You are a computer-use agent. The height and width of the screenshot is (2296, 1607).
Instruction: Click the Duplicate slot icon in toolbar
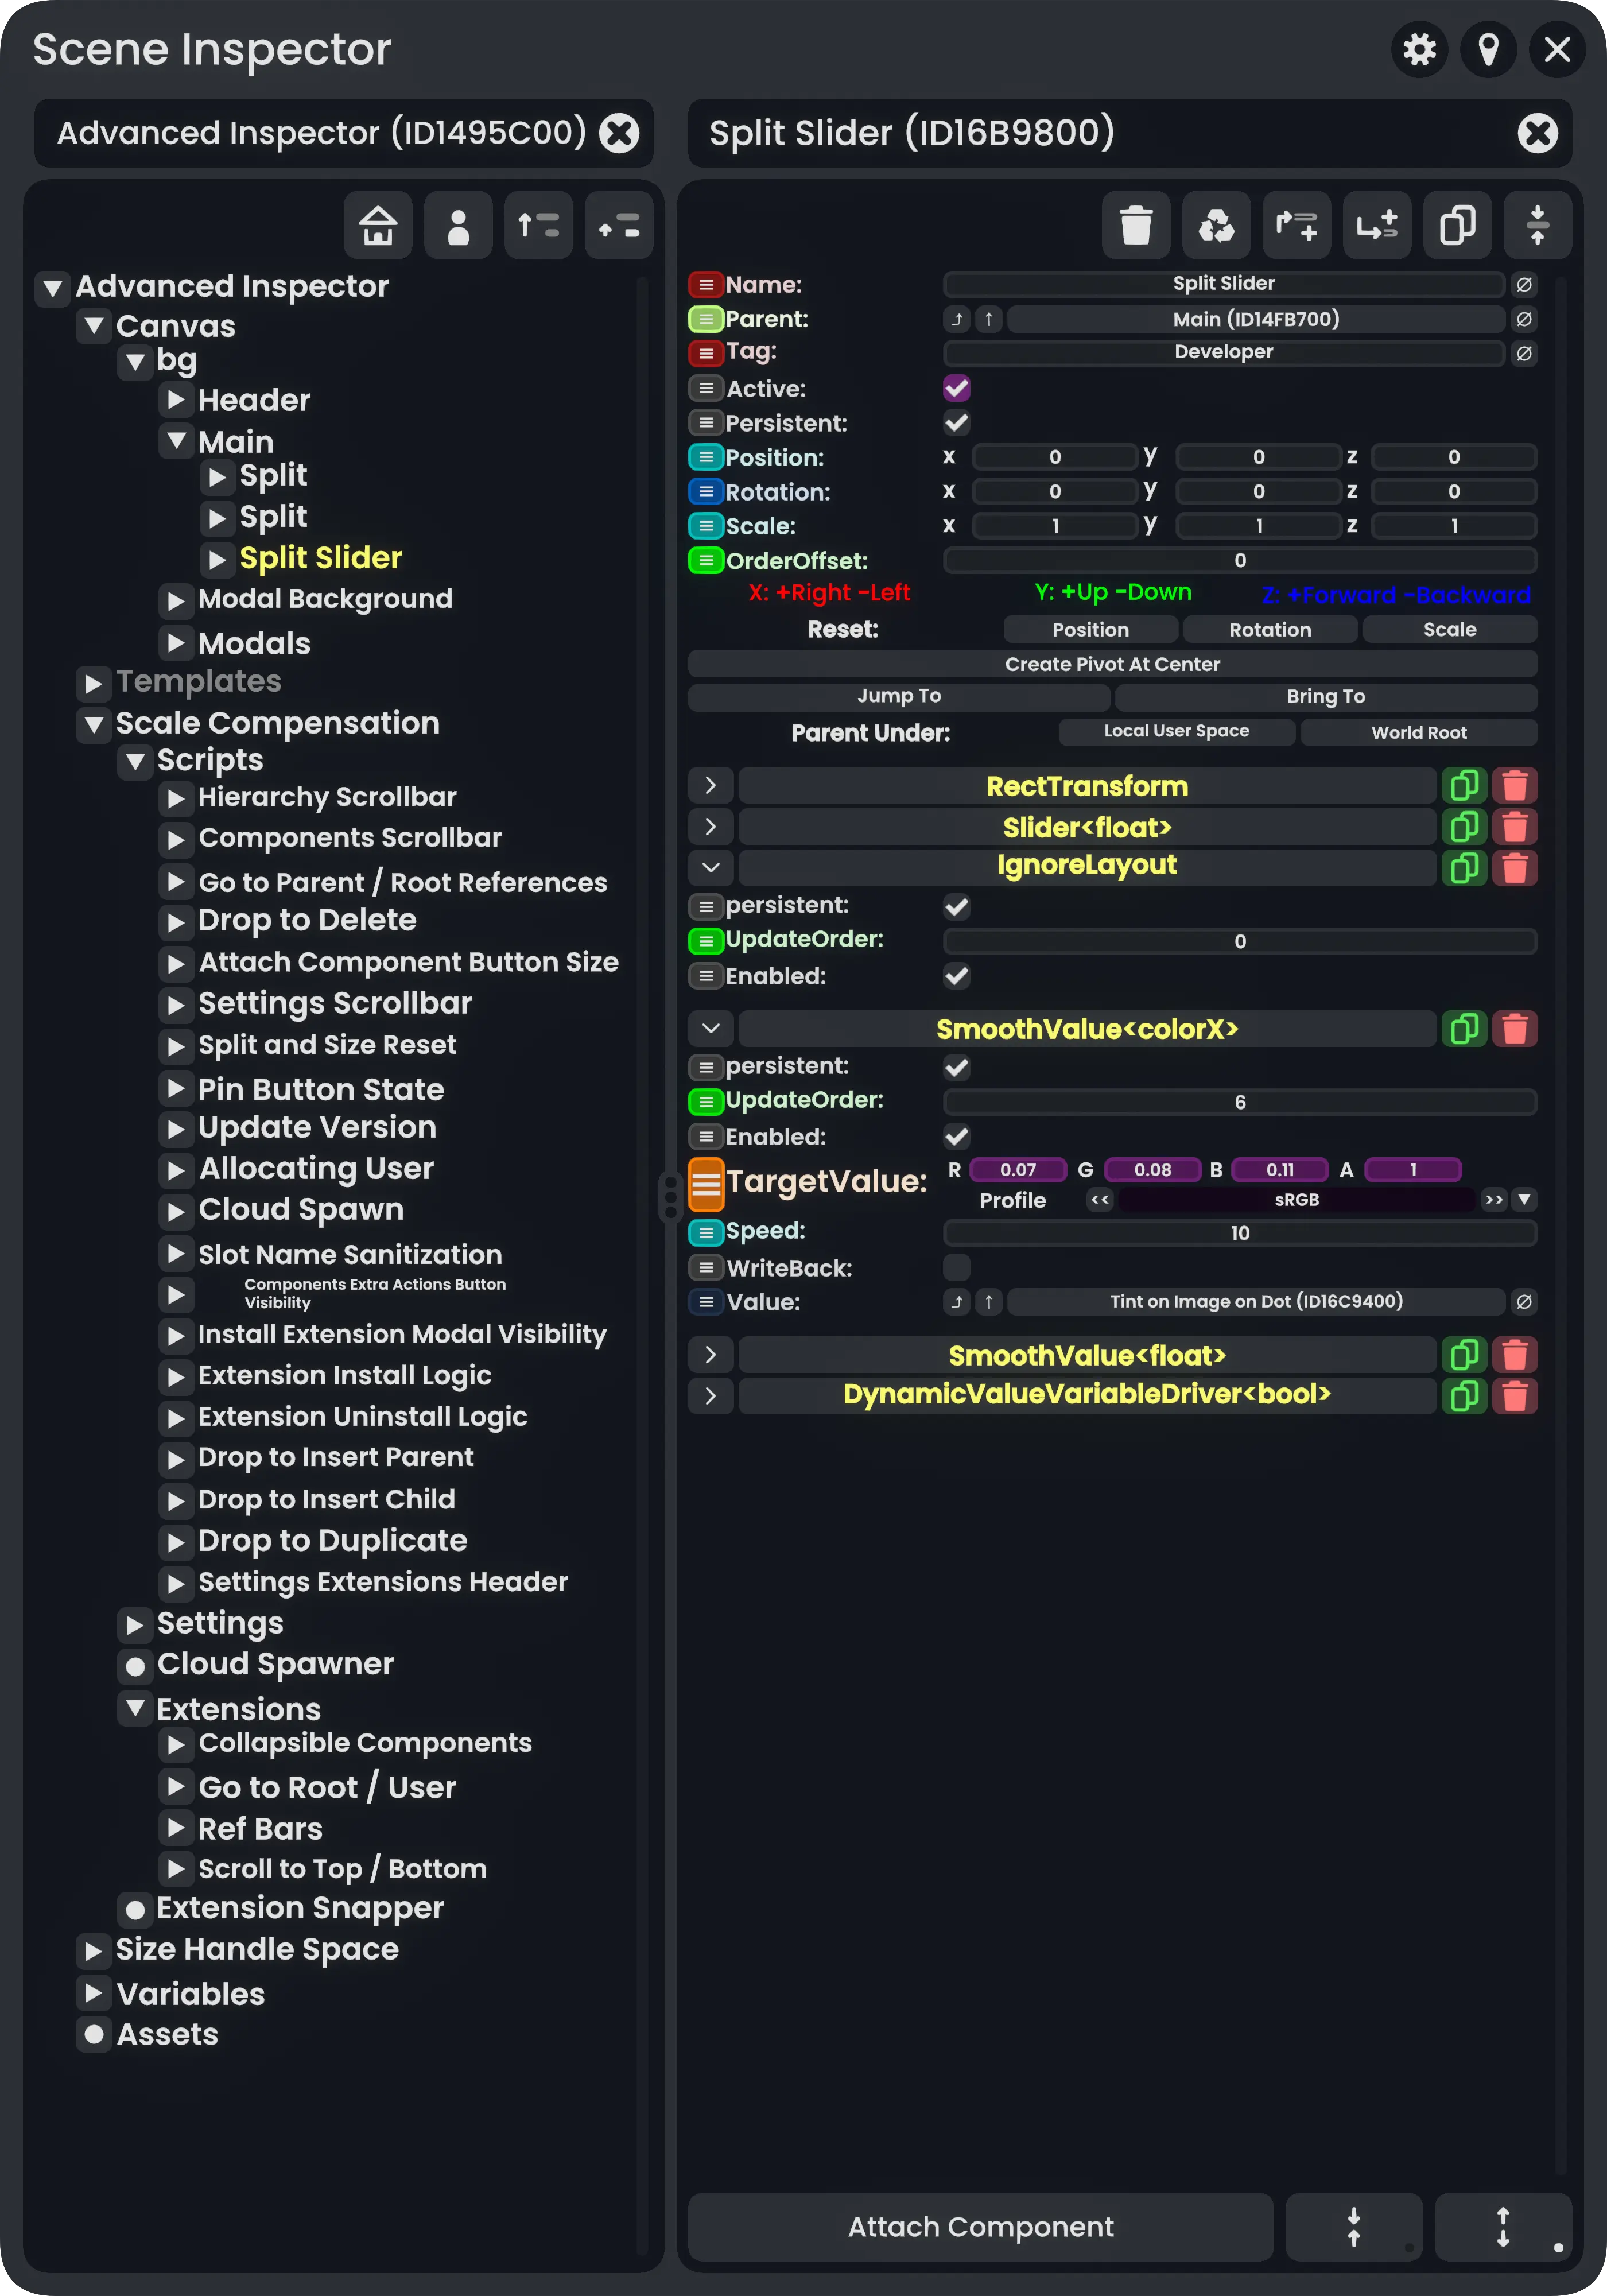pos(1457,225)
